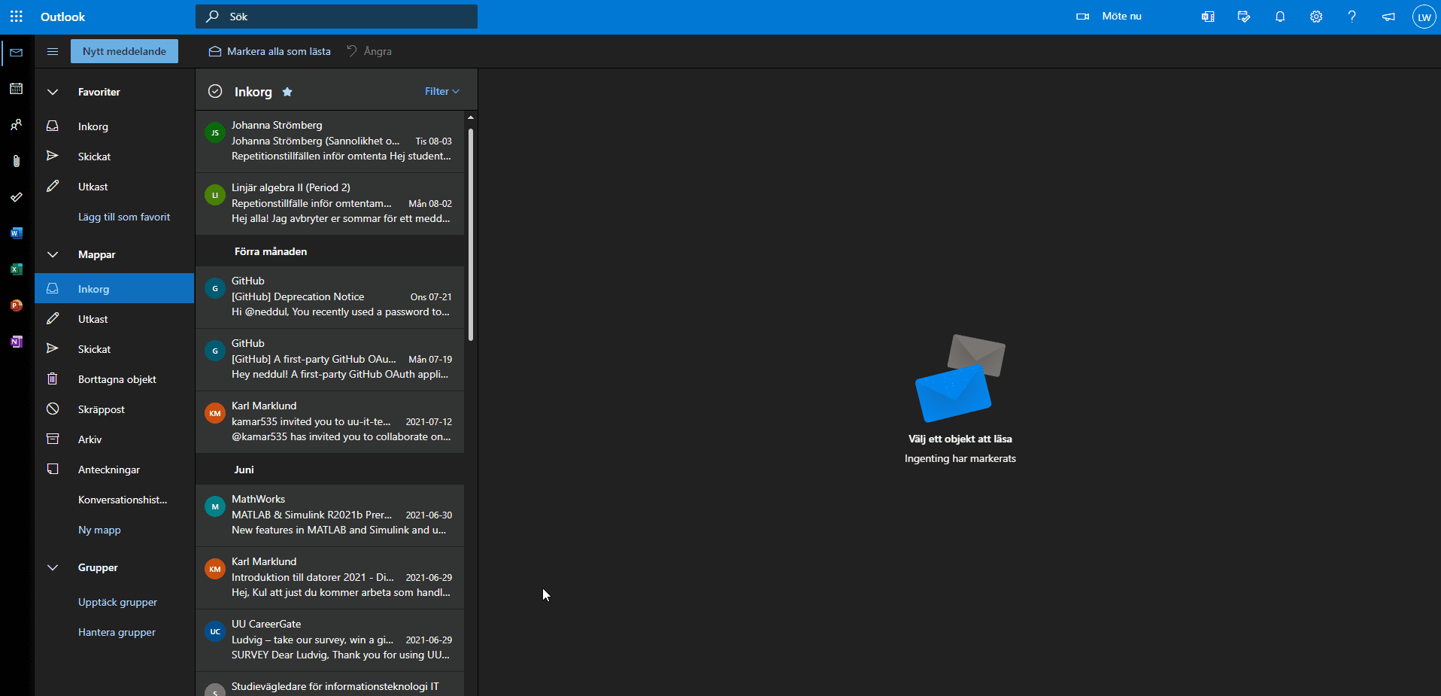The height and width of the screenshot is (696, 1441).
Task: Launch Excel from the left rail
Action: (x=17, y=269)
